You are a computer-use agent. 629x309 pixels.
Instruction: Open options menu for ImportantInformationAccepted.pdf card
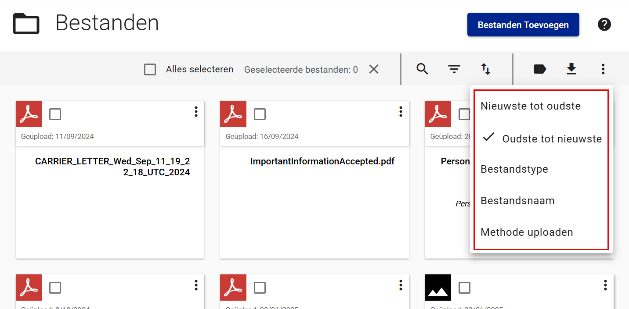point(401,112)
